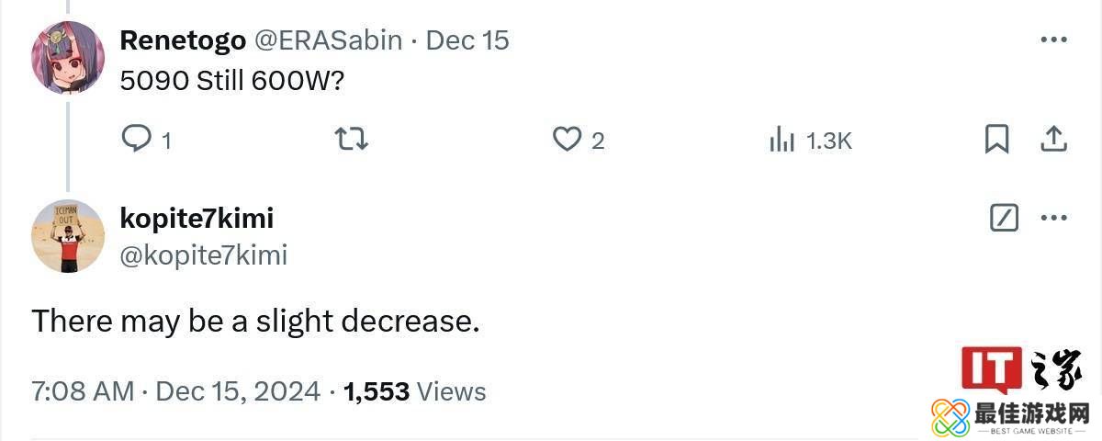Open the Dec 15 tweet timestamp

click(467, 40)
